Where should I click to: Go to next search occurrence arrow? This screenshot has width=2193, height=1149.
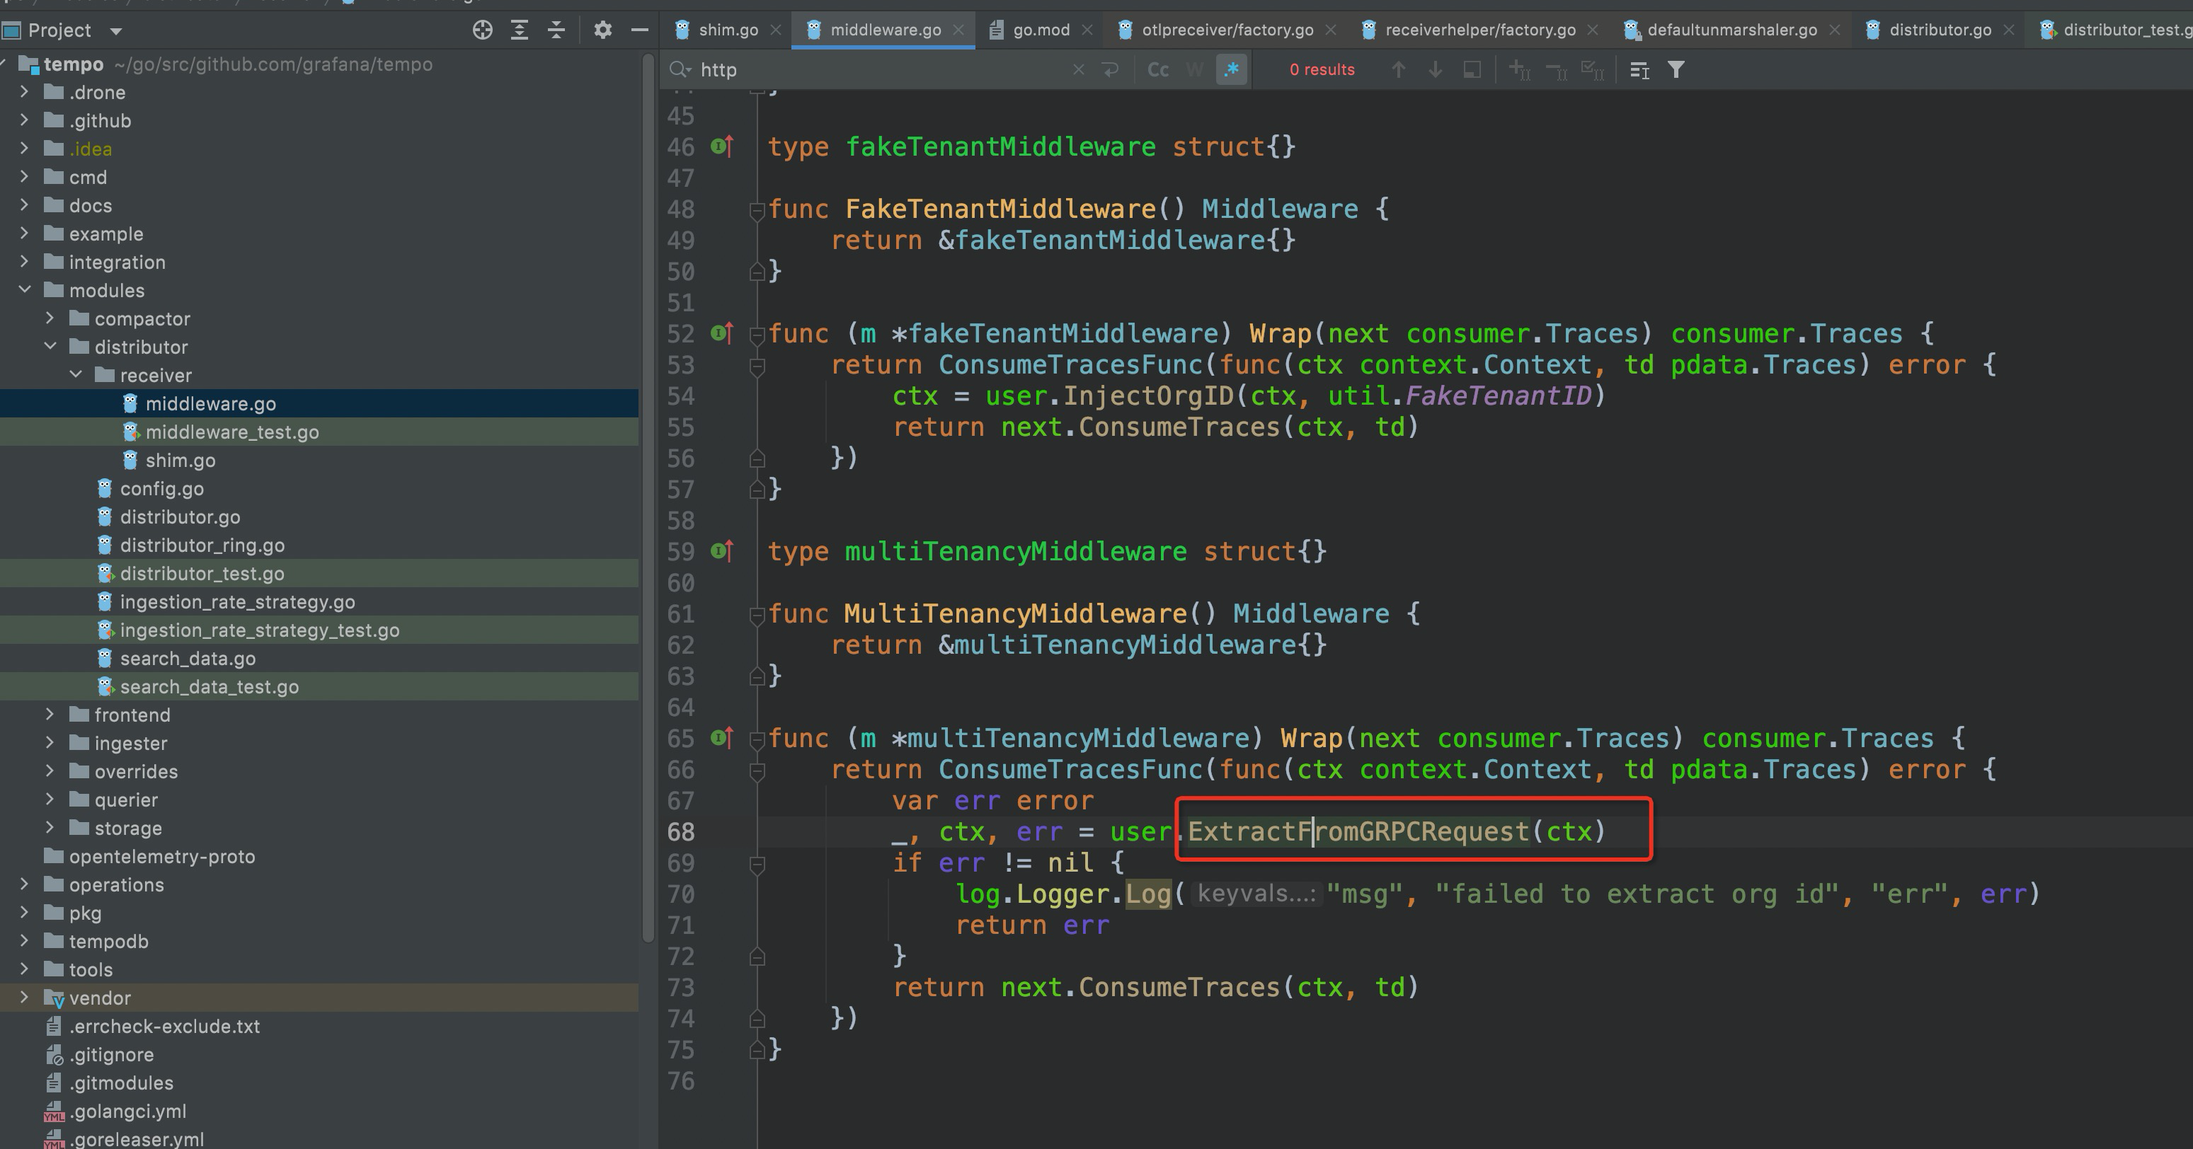[x=1436, y=70]
